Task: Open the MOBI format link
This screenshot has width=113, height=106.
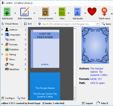Action: (93, 79)
